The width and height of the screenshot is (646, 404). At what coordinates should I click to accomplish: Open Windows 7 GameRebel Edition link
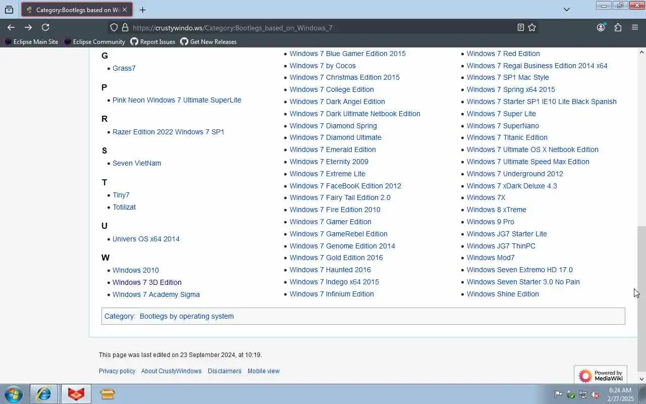(x=339, y=234)
